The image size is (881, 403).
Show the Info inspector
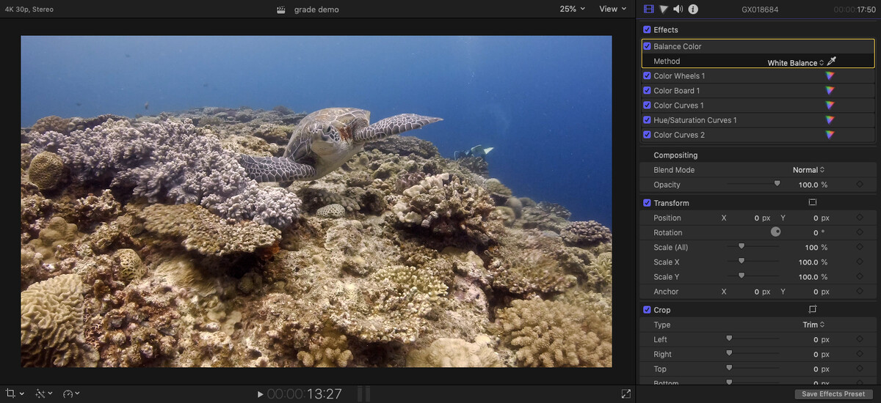(693, 9)
